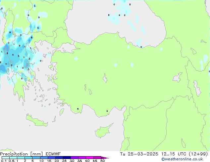Pick the 15–20 mm legend swatch

(51, 158)
